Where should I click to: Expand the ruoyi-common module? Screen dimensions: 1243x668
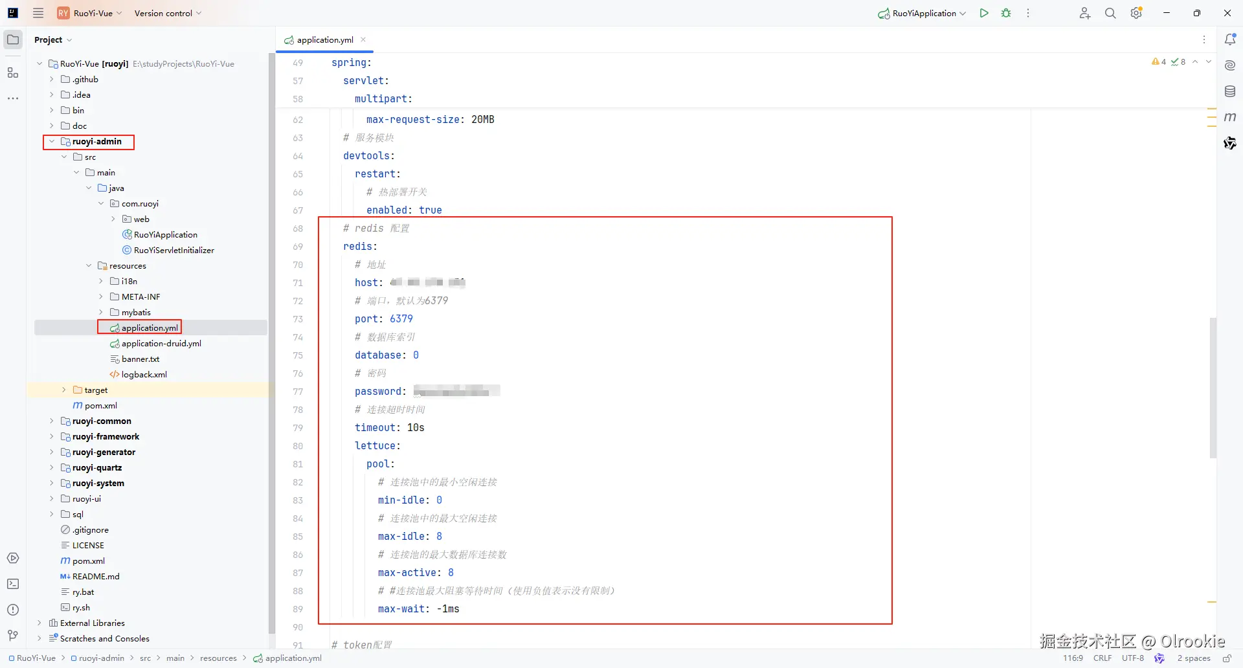click(52, 421)
